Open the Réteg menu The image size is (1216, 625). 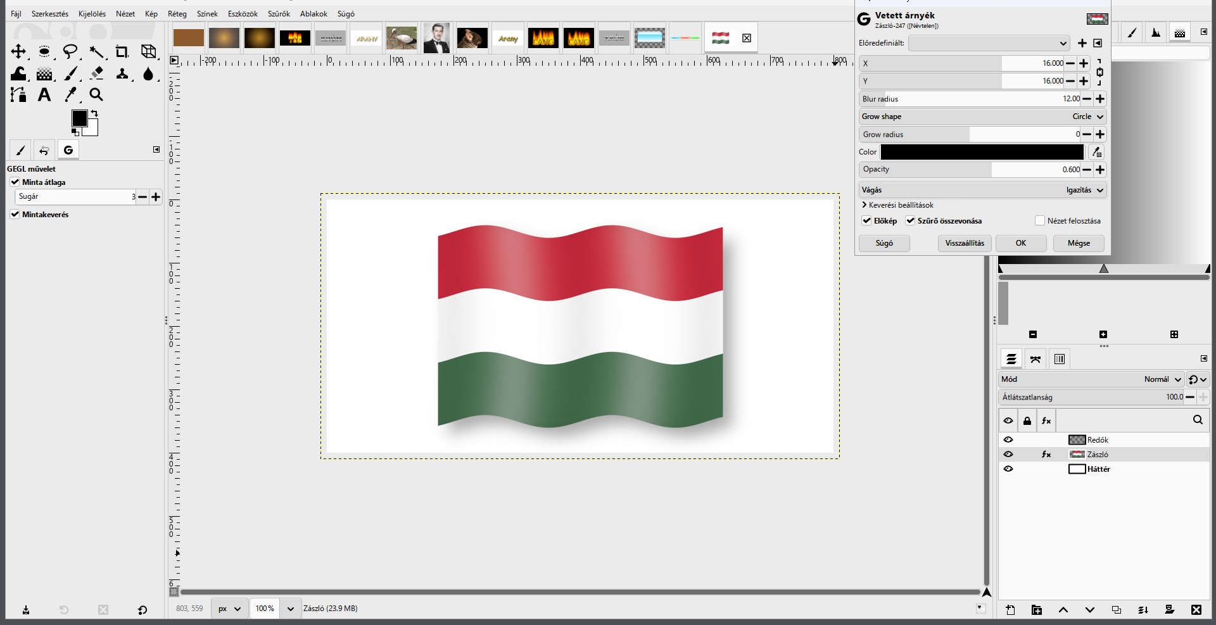point(177,14)
